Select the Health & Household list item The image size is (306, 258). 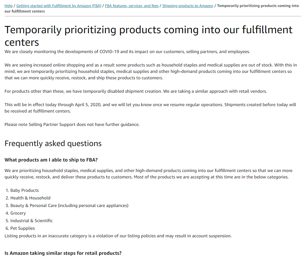[30, 198]
